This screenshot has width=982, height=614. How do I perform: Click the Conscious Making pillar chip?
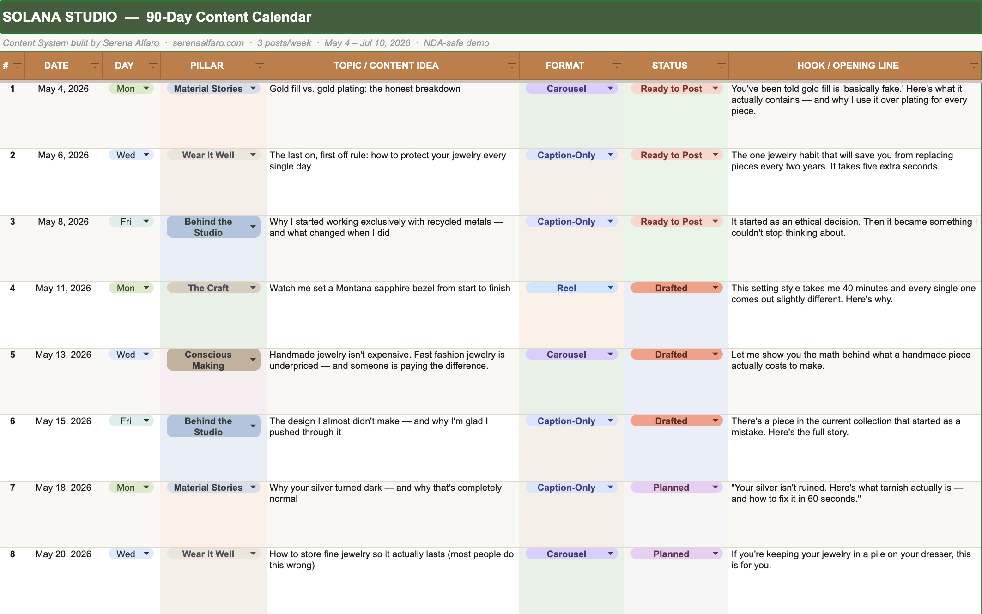[208, 360]
